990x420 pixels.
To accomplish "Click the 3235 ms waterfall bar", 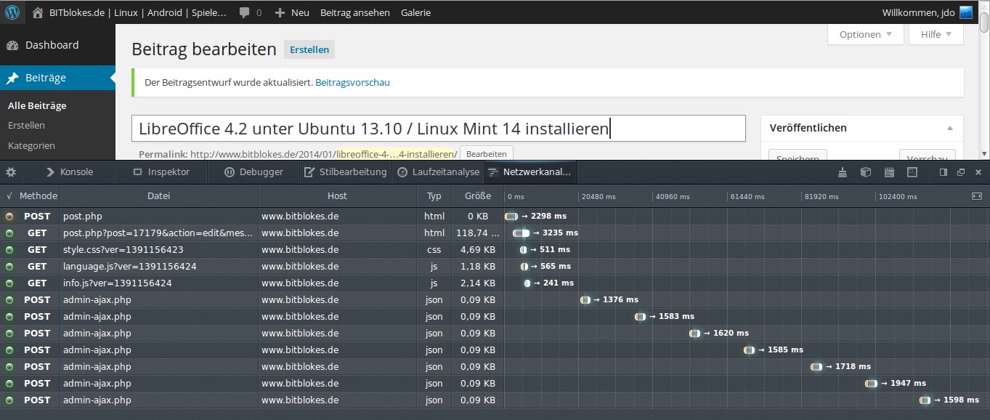I will pyautogui.click(x=521, y=233).
